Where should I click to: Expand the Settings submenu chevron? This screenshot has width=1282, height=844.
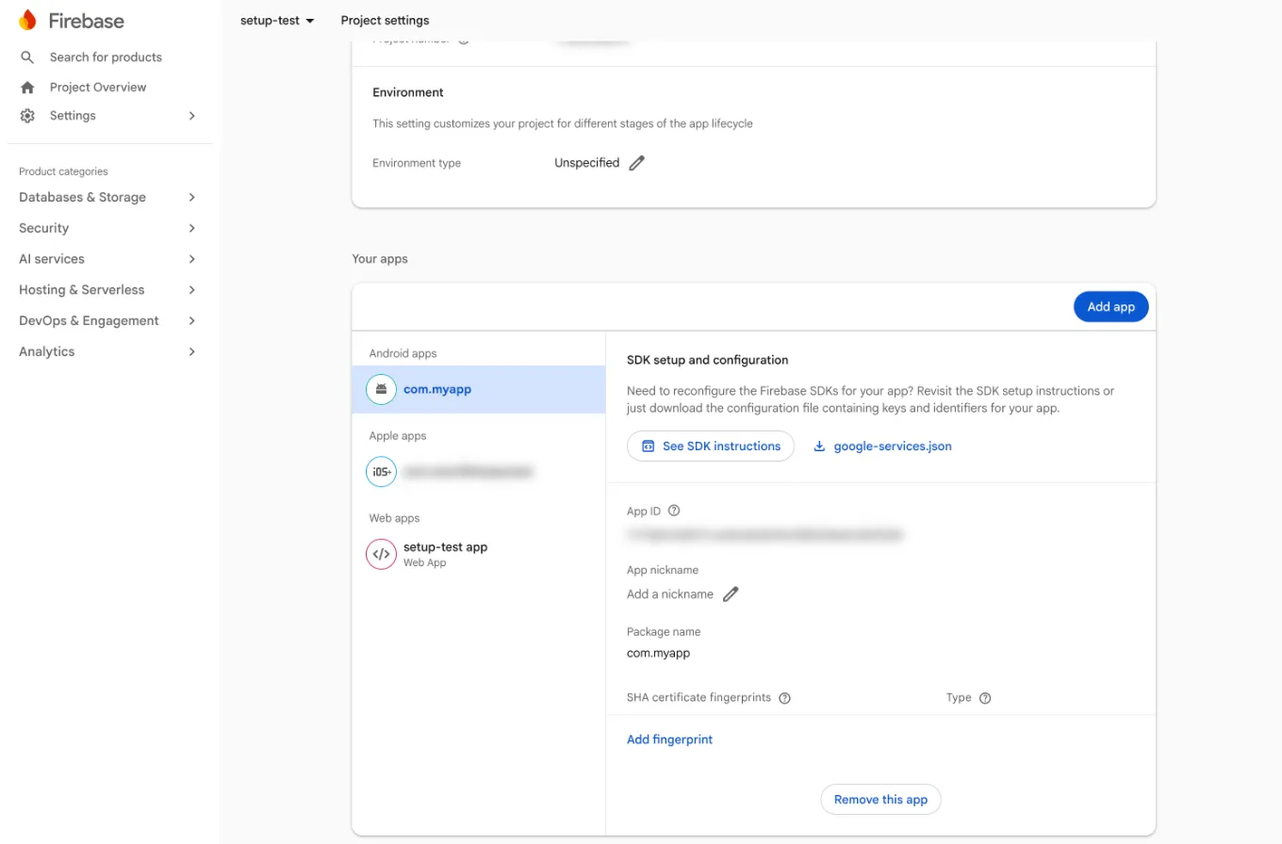click(192, 116)
